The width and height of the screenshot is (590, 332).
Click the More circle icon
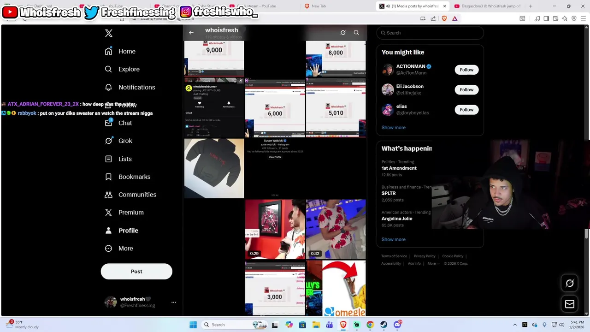coord(108,249)
